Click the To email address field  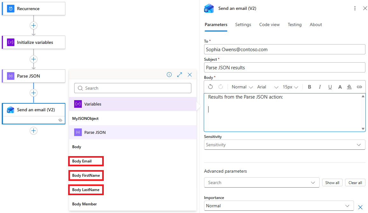pyautogui.click(x=285, y=50)
